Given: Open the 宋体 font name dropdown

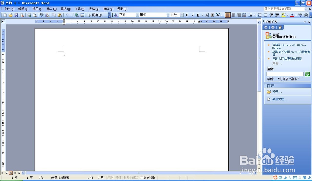Looking at the screenshot, I should [168, 15].
